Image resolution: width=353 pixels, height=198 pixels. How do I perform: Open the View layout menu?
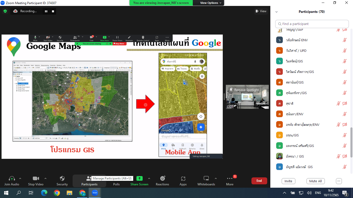tap(261, 11)
